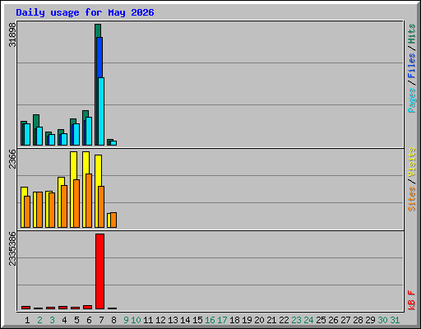
Task: Click day 1 on the x-axis
Action: pos(27,320)
